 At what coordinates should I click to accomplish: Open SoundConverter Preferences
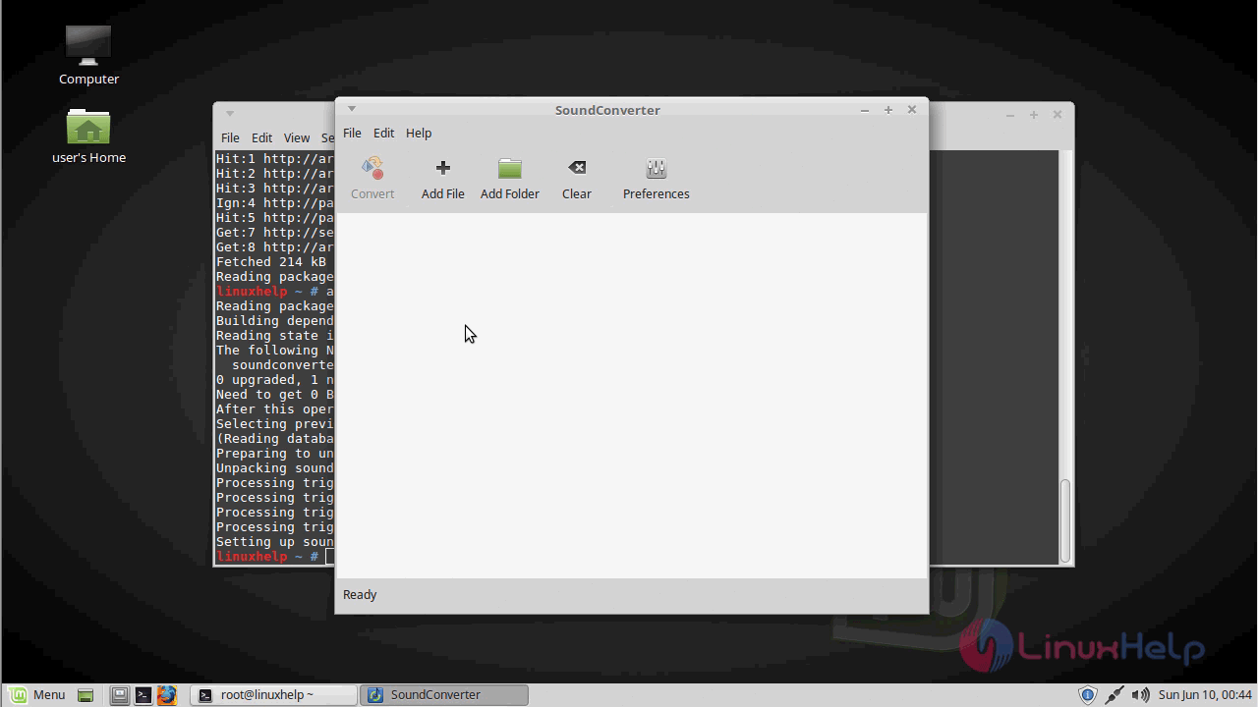[x=656, y=180]
